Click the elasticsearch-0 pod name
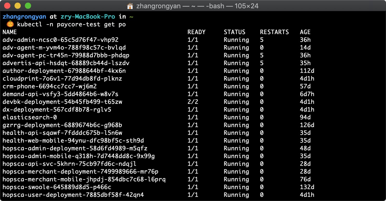386x201 pixels. (30, 117)
